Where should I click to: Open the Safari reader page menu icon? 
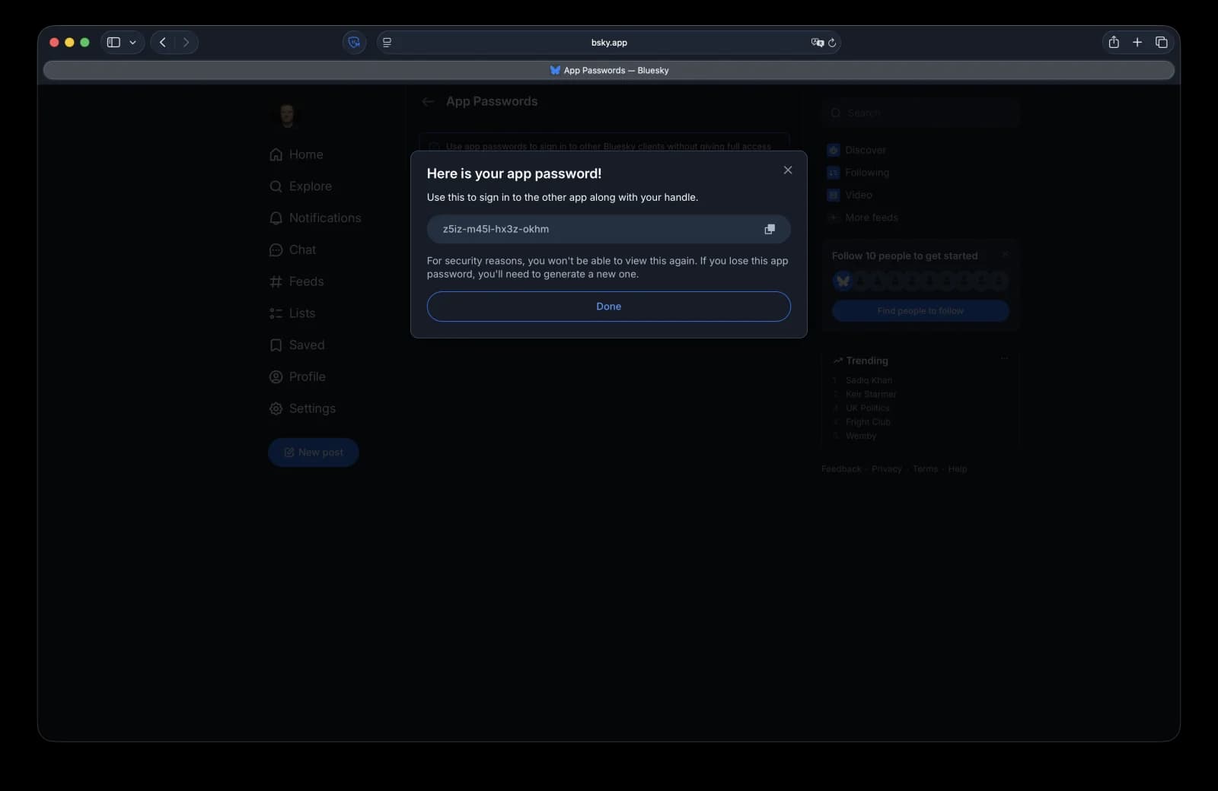(387, 43)
